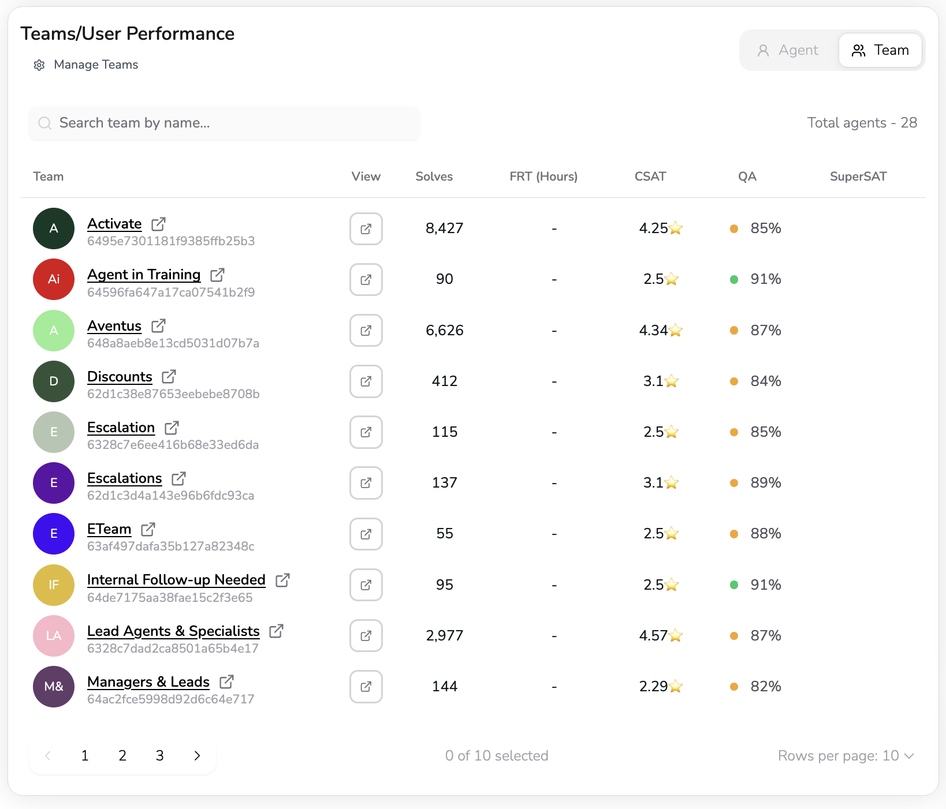The height and width of the screenshot is (809, 946).
Task: Click the Search team by name field
Action: pos(224,123)
